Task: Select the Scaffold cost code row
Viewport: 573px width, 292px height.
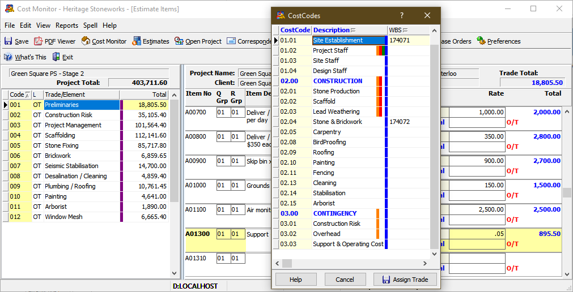Action: click(351, 101)
